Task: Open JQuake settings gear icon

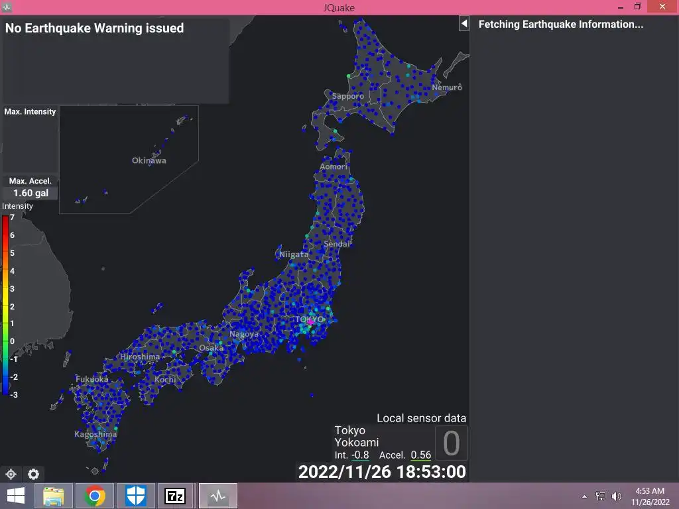Action: [33, 474]
